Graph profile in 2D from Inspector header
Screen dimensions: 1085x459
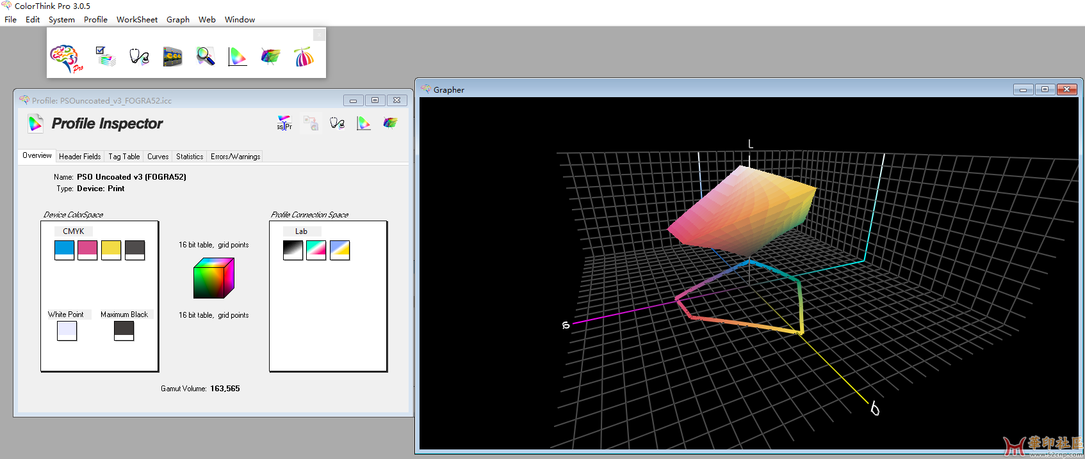(x=364, y=123)
